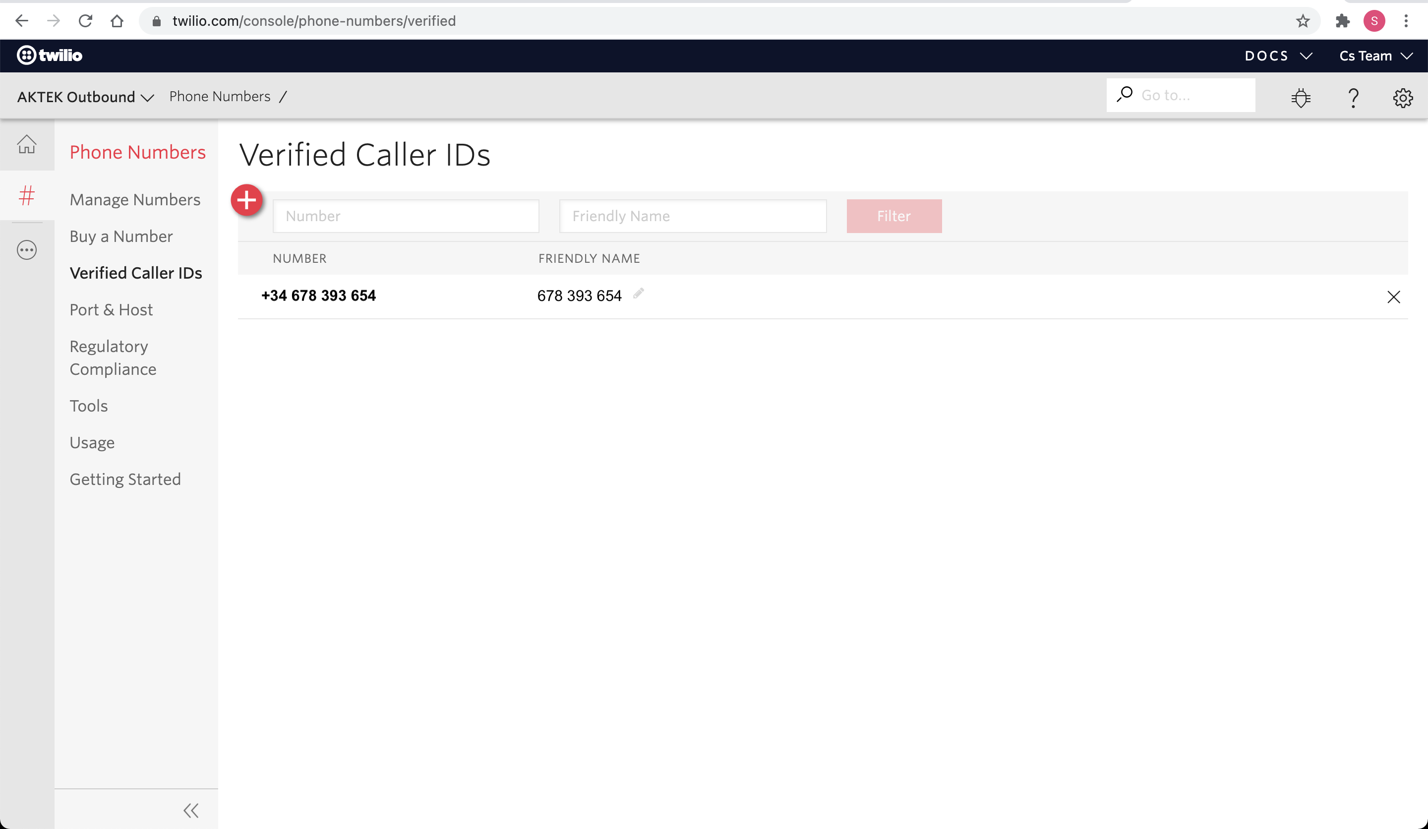
Task: Go to browser home page
Action: [x=118, y=21]
